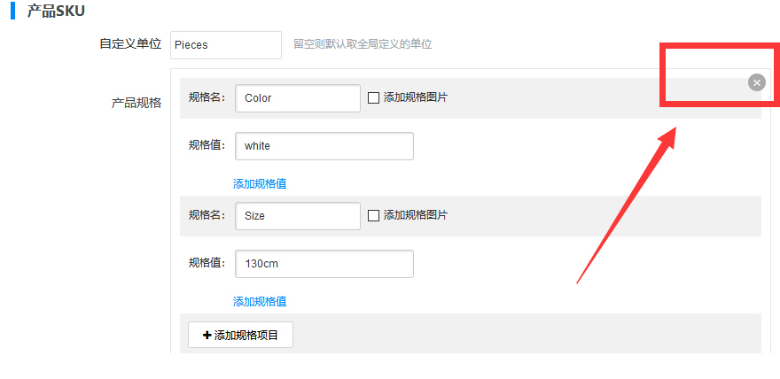Click the 产品规格 label on the left

pyautogui.click(x=136, y=103)
